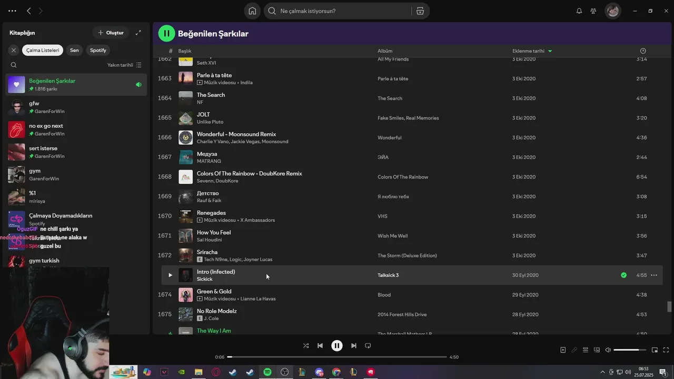Screen dimensions: 674x379
Task: Open the Windows notification center icon
Action: click(663, 372)
